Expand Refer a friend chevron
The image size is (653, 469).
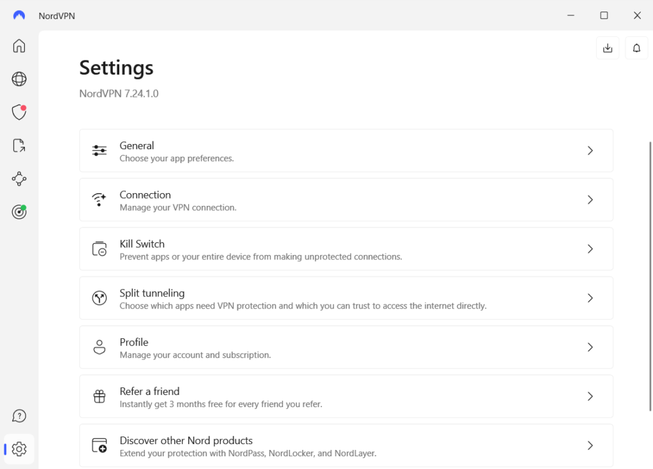pos(590,396)
